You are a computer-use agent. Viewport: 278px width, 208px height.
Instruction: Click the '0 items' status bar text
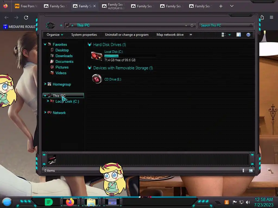(x=50, y=171)
